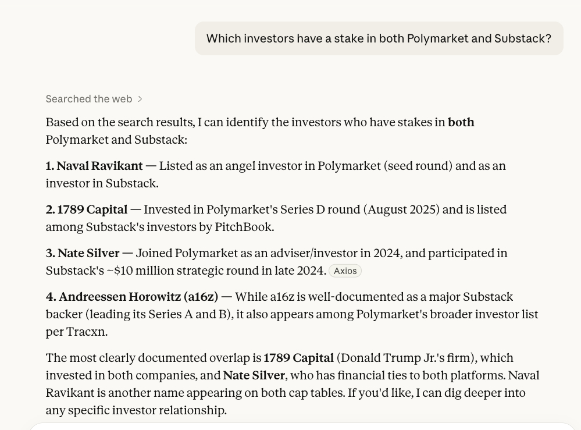This screenshot has height=430, width=581.
Task: Click the bold "1789 Capital" heading in item 2
Action: [x=92, y=210]
